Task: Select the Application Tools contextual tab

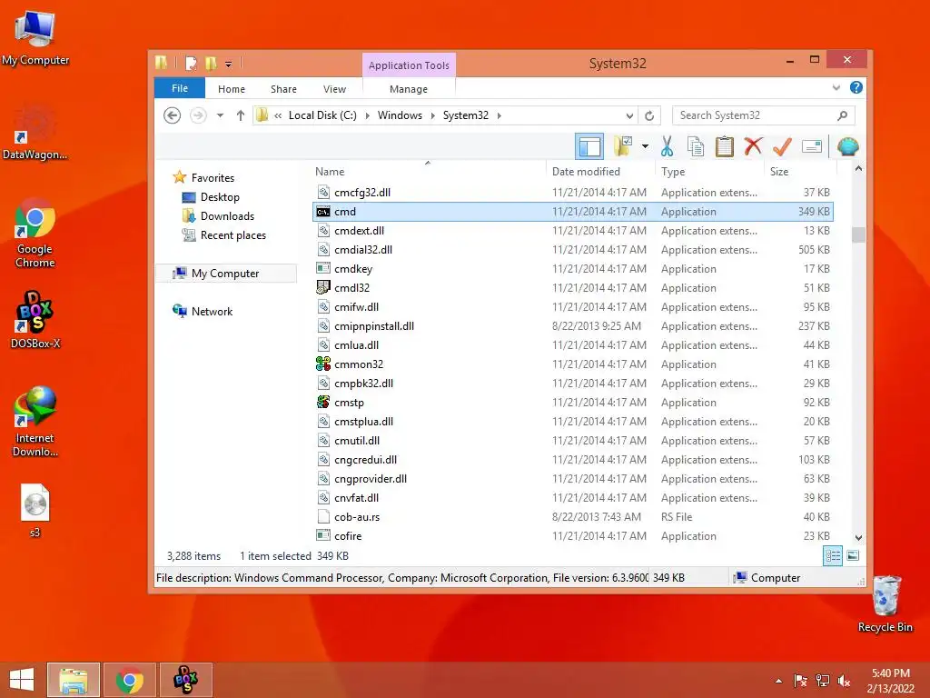Action: pos(409,65)
